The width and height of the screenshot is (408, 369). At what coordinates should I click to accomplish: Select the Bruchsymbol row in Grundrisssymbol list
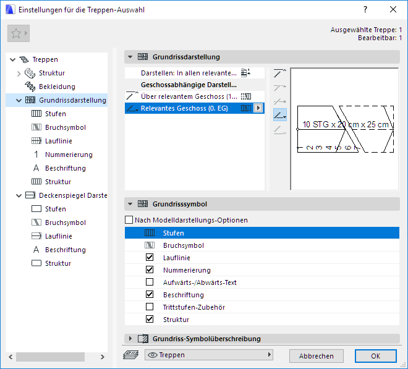pyautogui.click(x=262, y=245)
